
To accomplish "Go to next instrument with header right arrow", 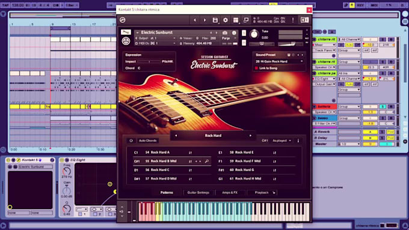I will point(204,20).
